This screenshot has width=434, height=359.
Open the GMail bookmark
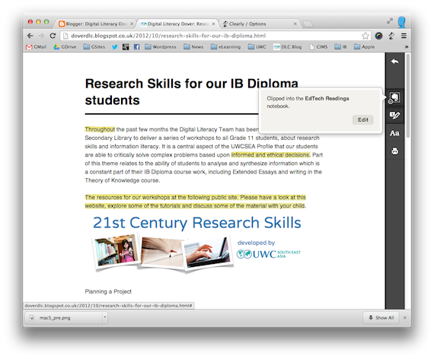tap(36, 47)
